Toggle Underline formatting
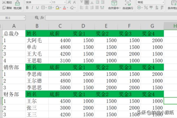The width and height of the screenshot is (177, 118). point(37,8)
